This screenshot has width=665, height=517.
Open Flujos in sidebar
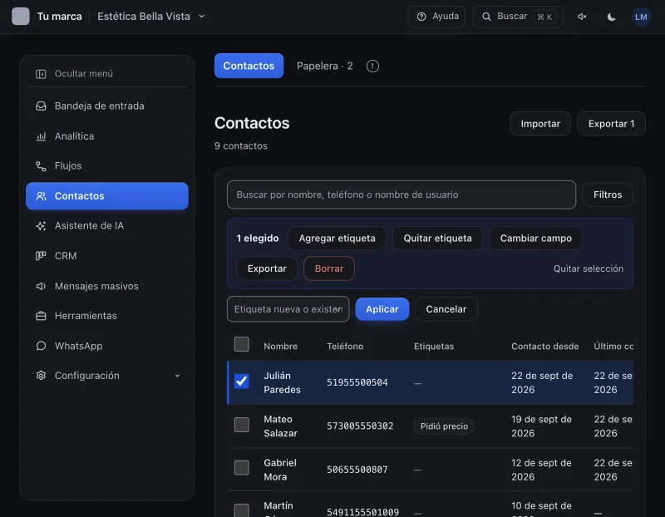(107, 166)
